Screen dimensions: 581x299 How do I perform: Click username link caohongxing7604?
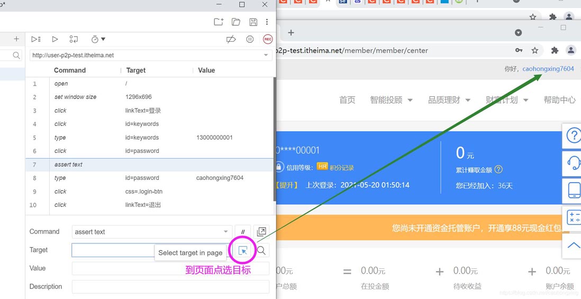tap(548, 69)
